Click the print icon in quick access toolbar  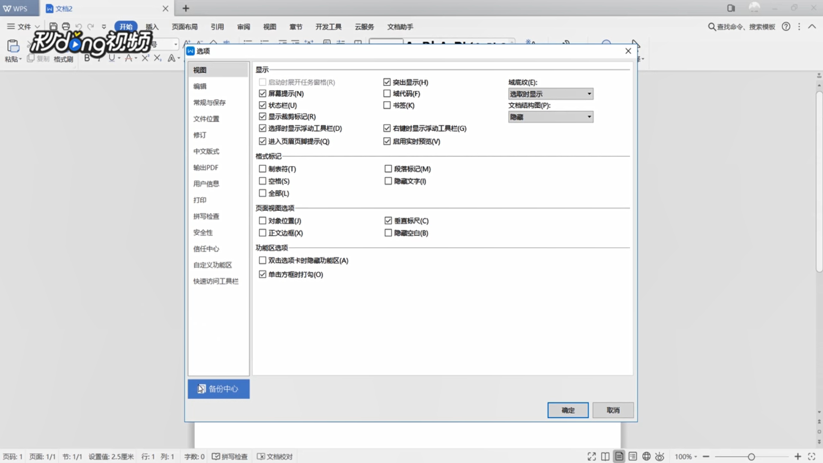[x=66, y=27]
